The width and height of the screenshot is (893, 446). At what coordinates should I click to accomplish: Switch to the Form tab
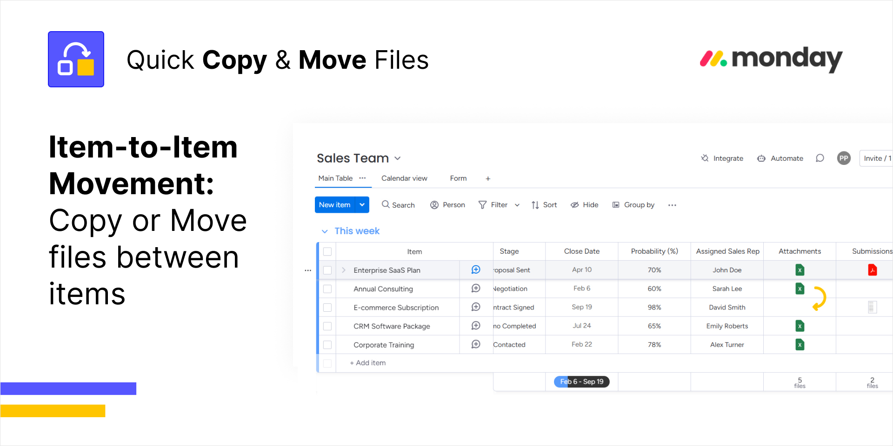pos(458,178)
